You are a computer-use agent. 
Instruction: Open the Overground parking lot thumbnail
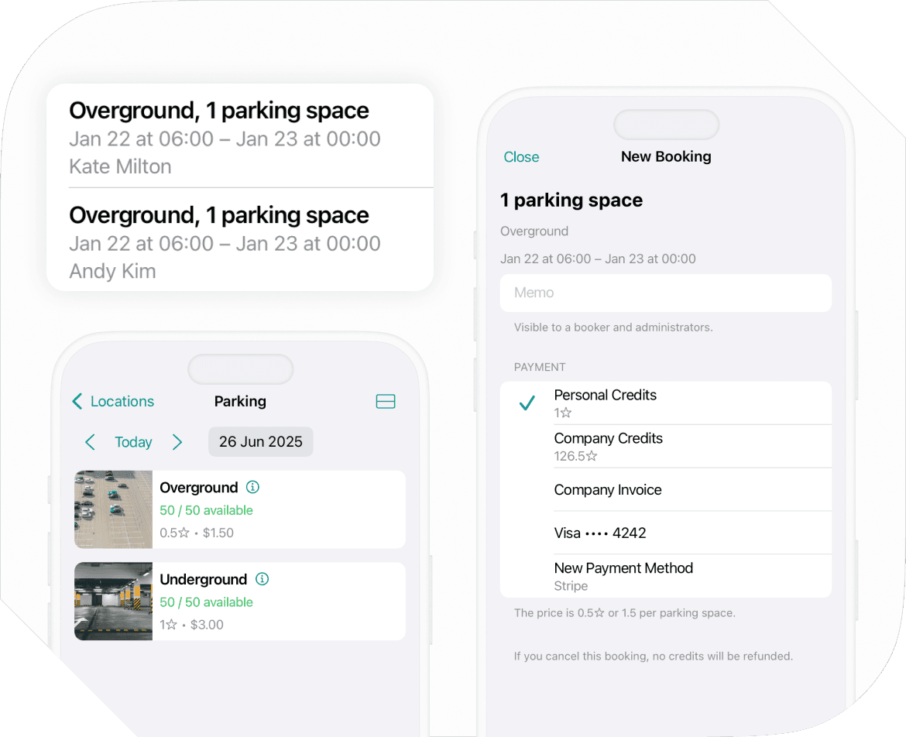(x=114, y=509)
